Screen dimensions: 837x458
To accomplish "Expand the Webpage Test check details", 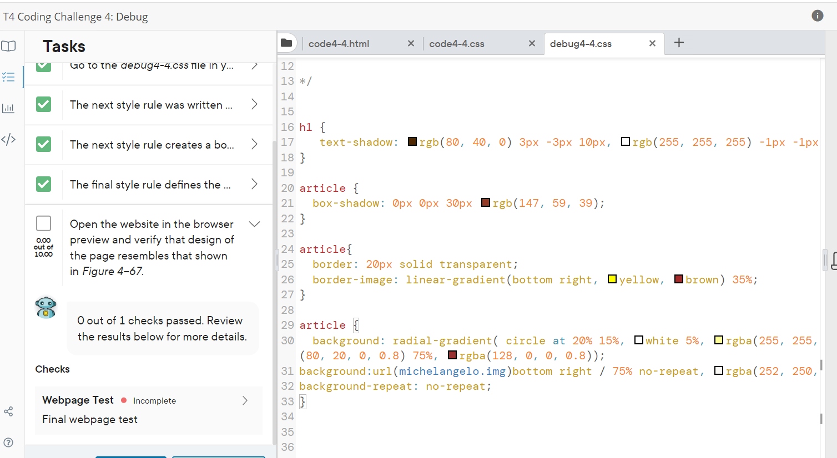I will click(244, 400).
